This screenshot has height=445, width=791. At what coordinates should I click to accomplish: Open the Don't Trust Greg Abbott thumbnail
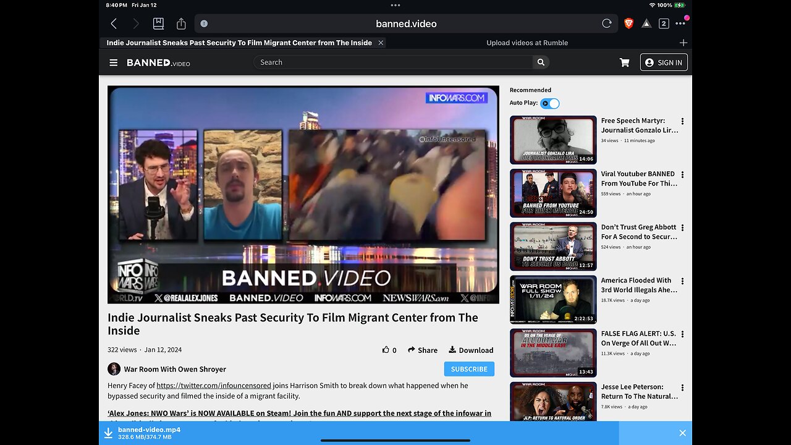pyautogui.click(x=553, y=246)
